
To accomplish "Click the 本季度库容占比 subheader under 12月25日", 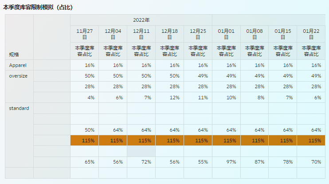I will pos(198,51).
